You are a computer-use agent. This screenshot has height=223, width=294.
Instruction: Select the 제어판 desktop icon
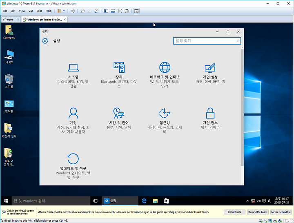(x=9, y=106)
